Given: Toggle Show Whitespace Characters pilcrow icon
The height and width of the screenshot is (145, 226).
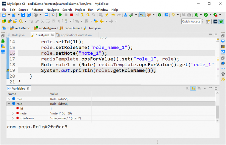Looking at the screenshot, I should pos(59,21).
